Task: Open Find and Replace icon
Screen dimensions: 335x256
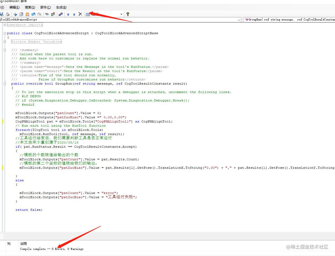Action: click(53, 14)
